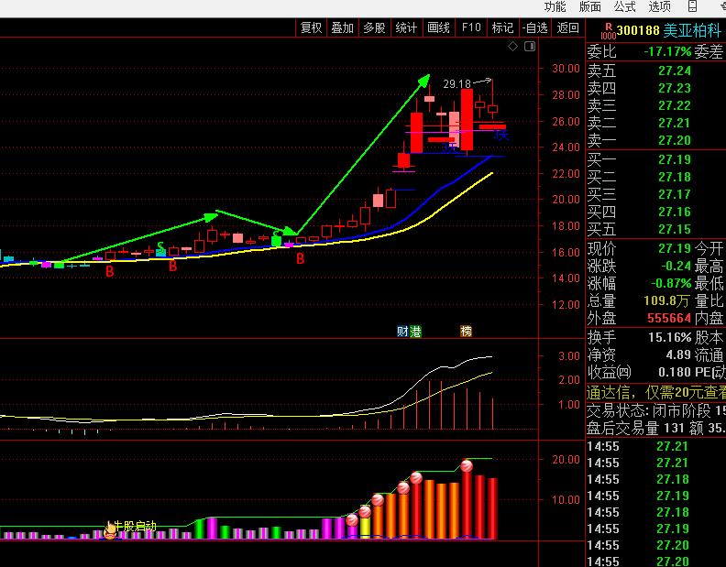Open the 版面 menu
This screenshot has height=567, width=726.
coord(590,7)
